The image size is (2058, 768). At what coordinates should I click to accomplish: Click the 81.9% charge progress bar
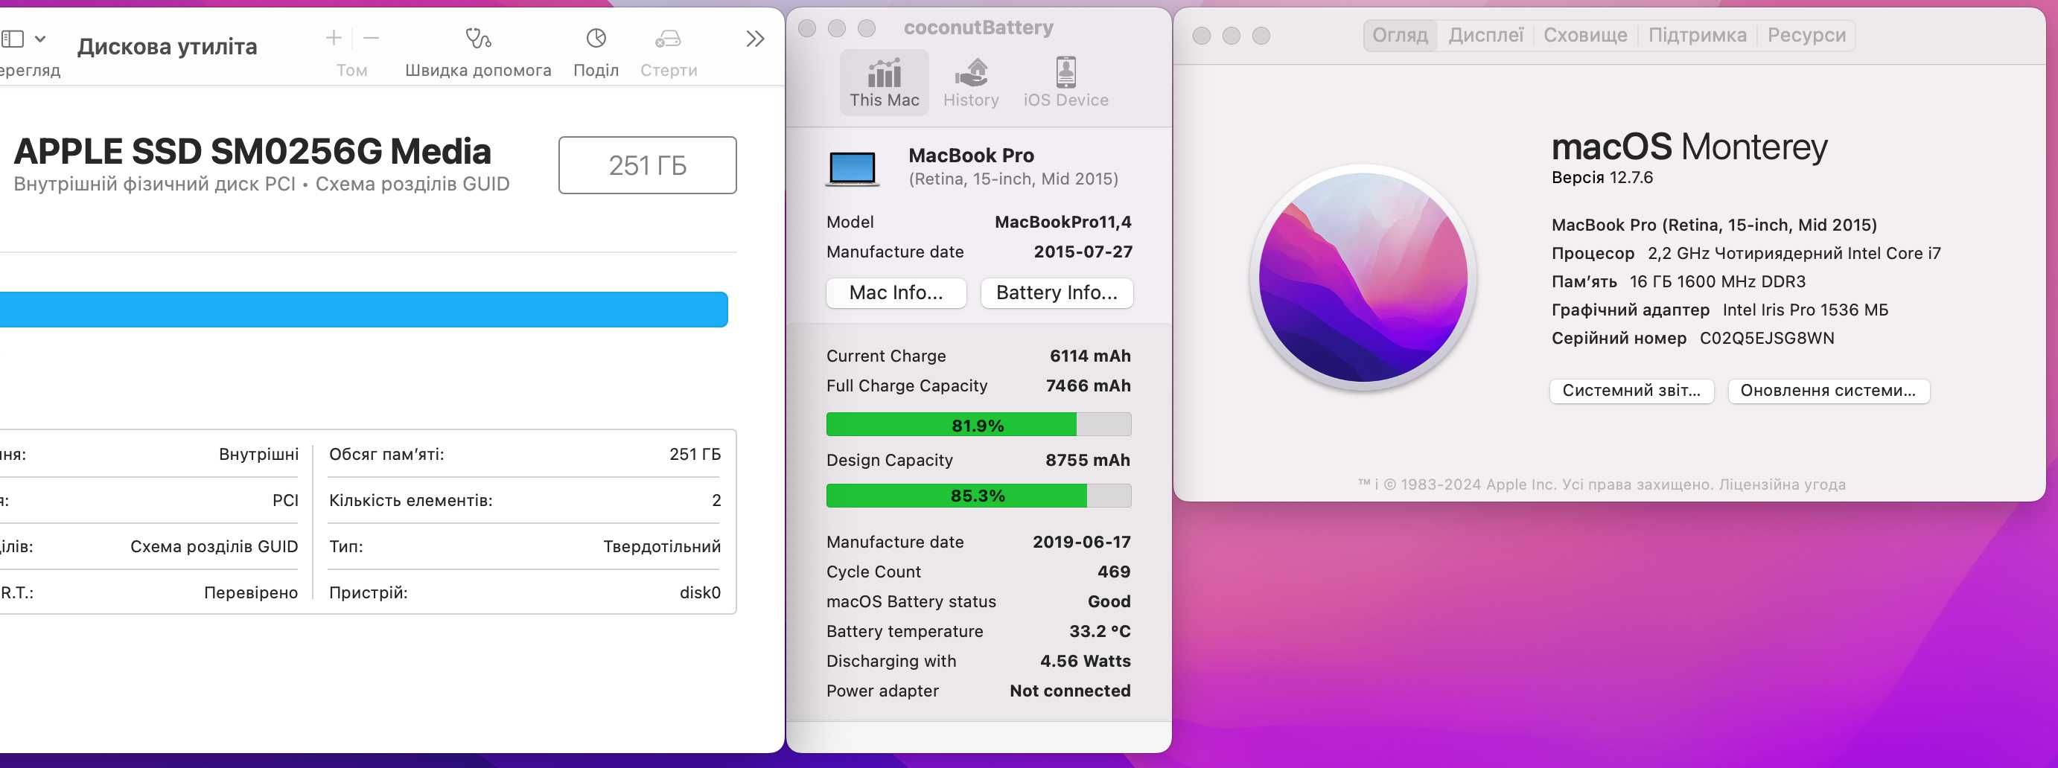978,425
